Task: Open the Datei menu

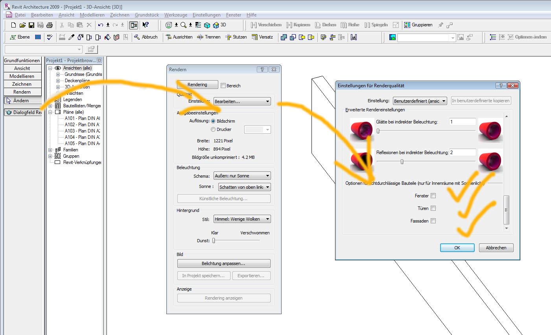Action: [x=20, y=15]
